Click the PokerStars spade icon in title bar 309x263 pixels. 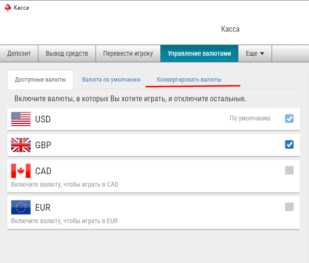pos(7,7)
